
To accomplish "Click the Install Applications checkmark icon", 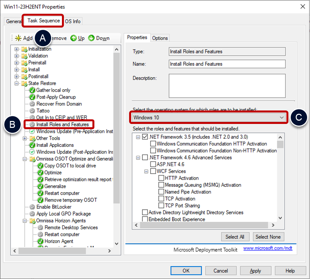I will pyautogui.click(x=32, y=145).
